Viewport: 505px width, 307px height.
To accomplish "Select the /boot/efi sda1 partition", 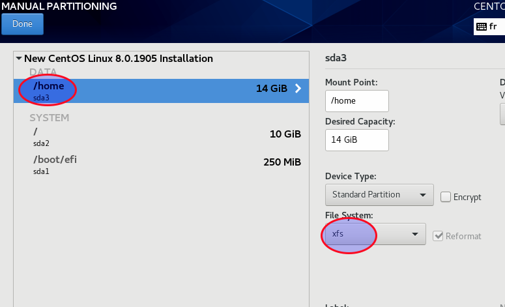I will 161,165.
